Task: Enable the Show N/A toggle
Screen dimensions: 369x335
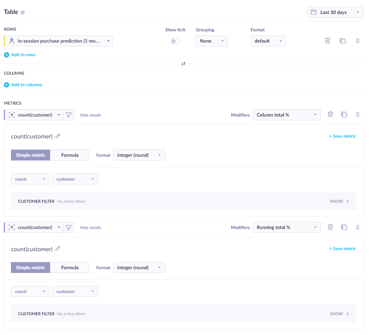Action: [x=175, y=41]
